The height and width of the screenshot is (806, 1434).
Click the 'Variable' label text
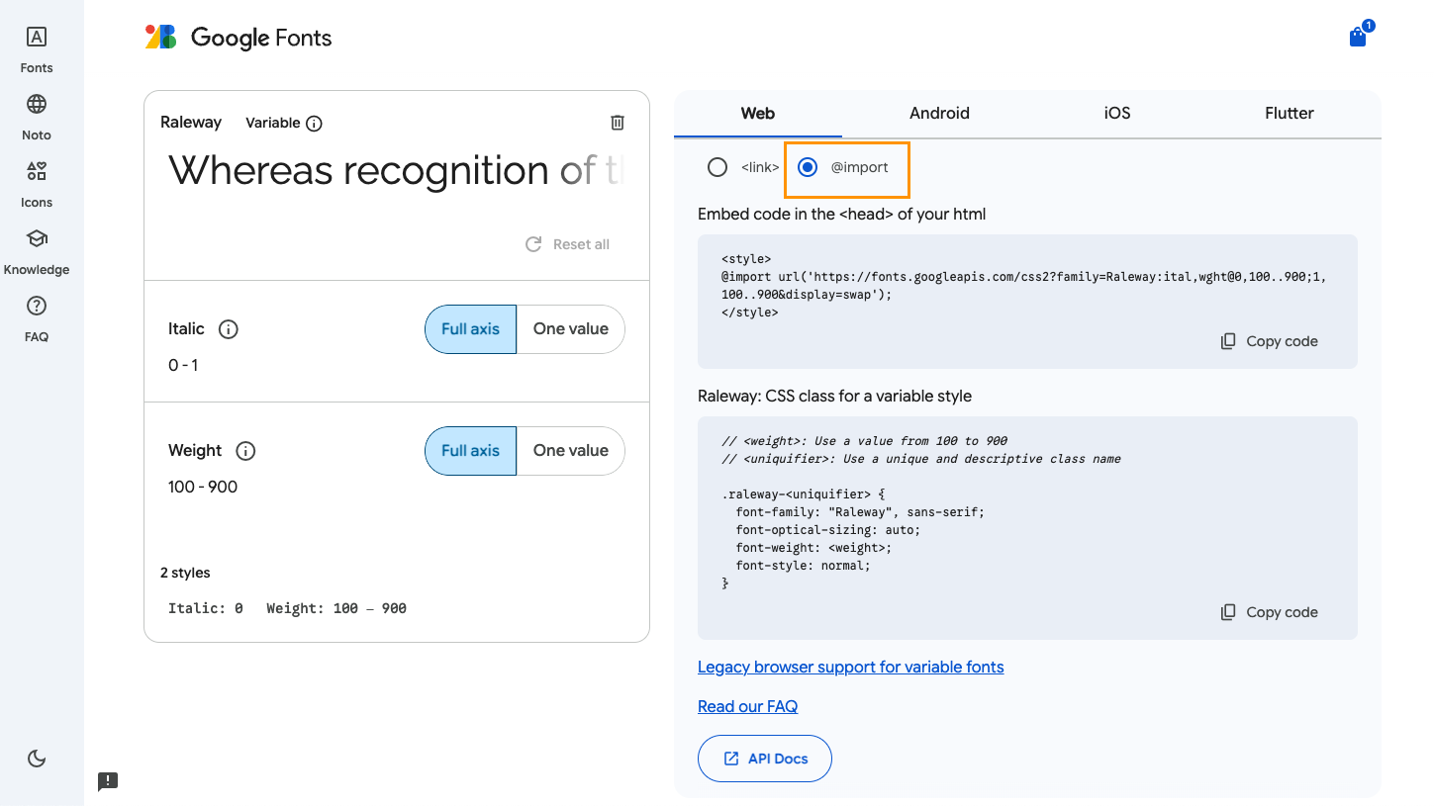[273, 123]
